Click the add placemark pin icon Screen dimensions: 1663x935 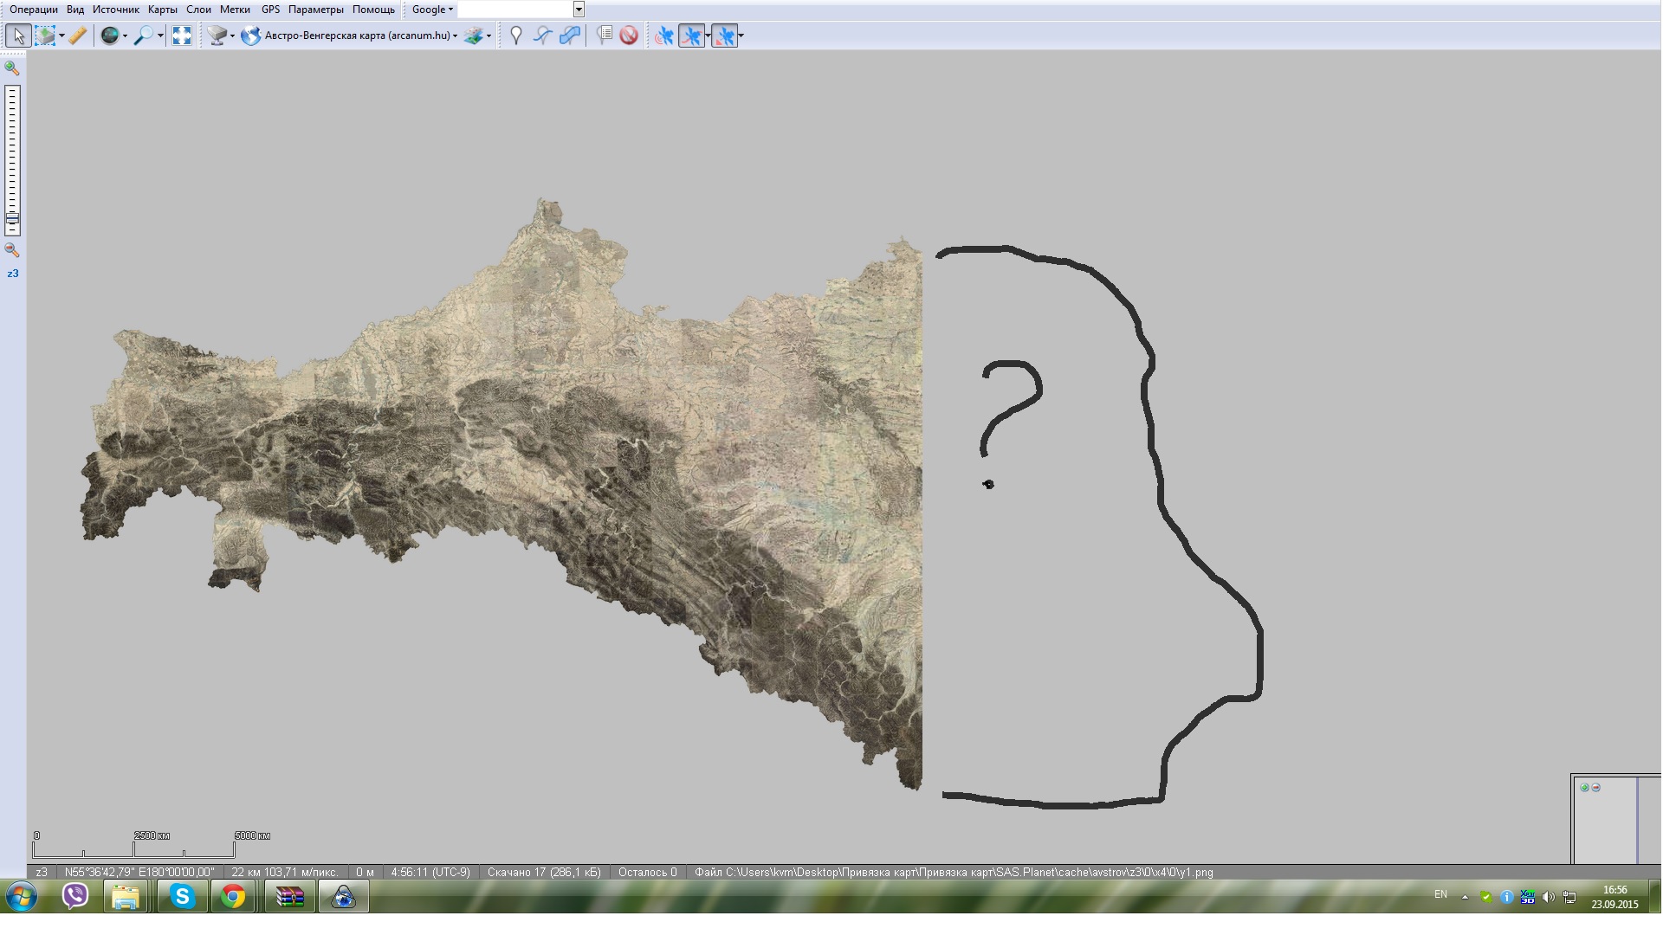click(x=516, y=35)
